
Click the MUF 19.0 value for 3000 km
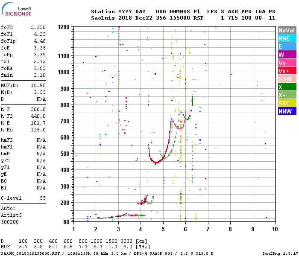tap(126, 247)
